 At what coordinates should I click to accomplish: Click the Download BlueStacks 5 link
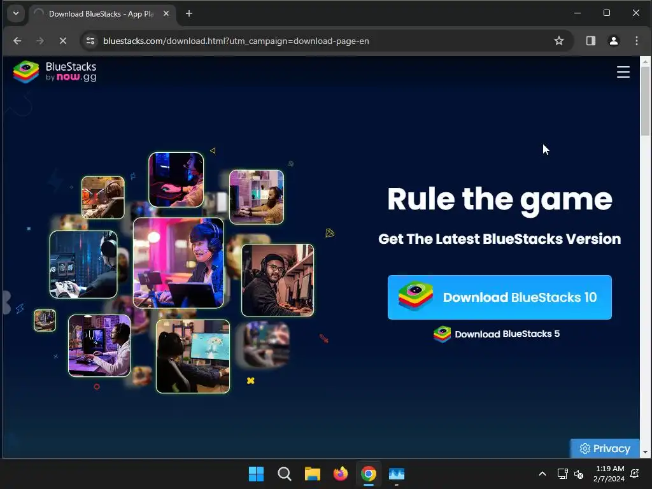point(497,334)
